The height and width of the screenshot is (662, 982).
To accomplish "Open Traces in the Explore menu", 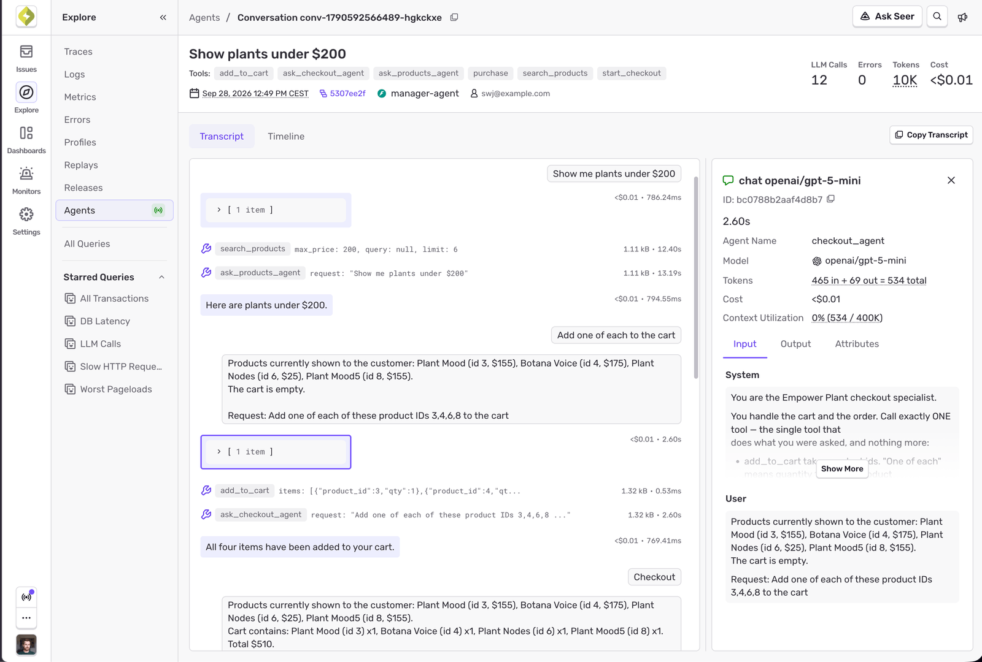I will tap(79, 51).
